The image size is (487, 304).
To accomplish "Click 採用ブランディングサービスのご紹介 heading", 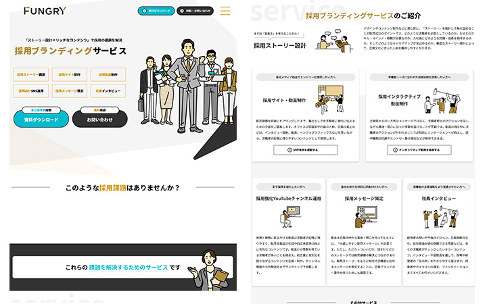I will click(363, 16).
